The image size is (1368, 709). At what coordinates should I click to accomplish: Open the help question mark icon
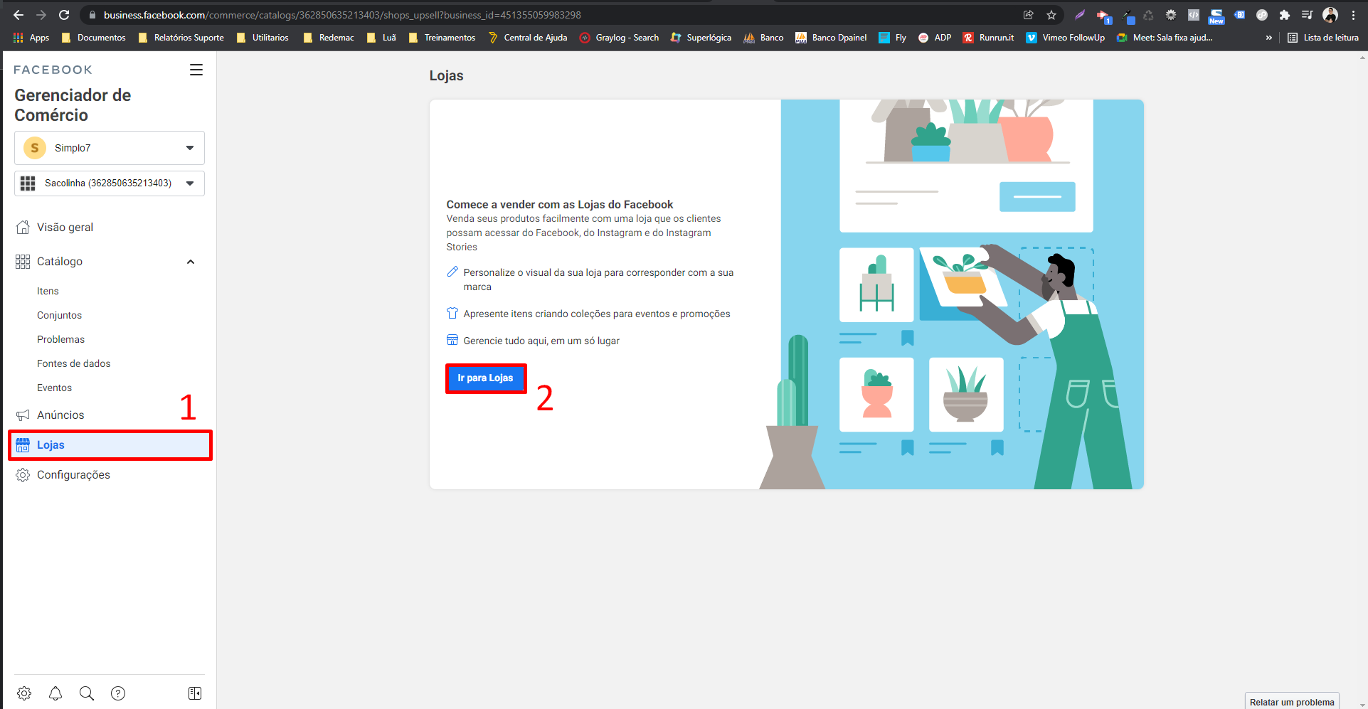(118, 693)
